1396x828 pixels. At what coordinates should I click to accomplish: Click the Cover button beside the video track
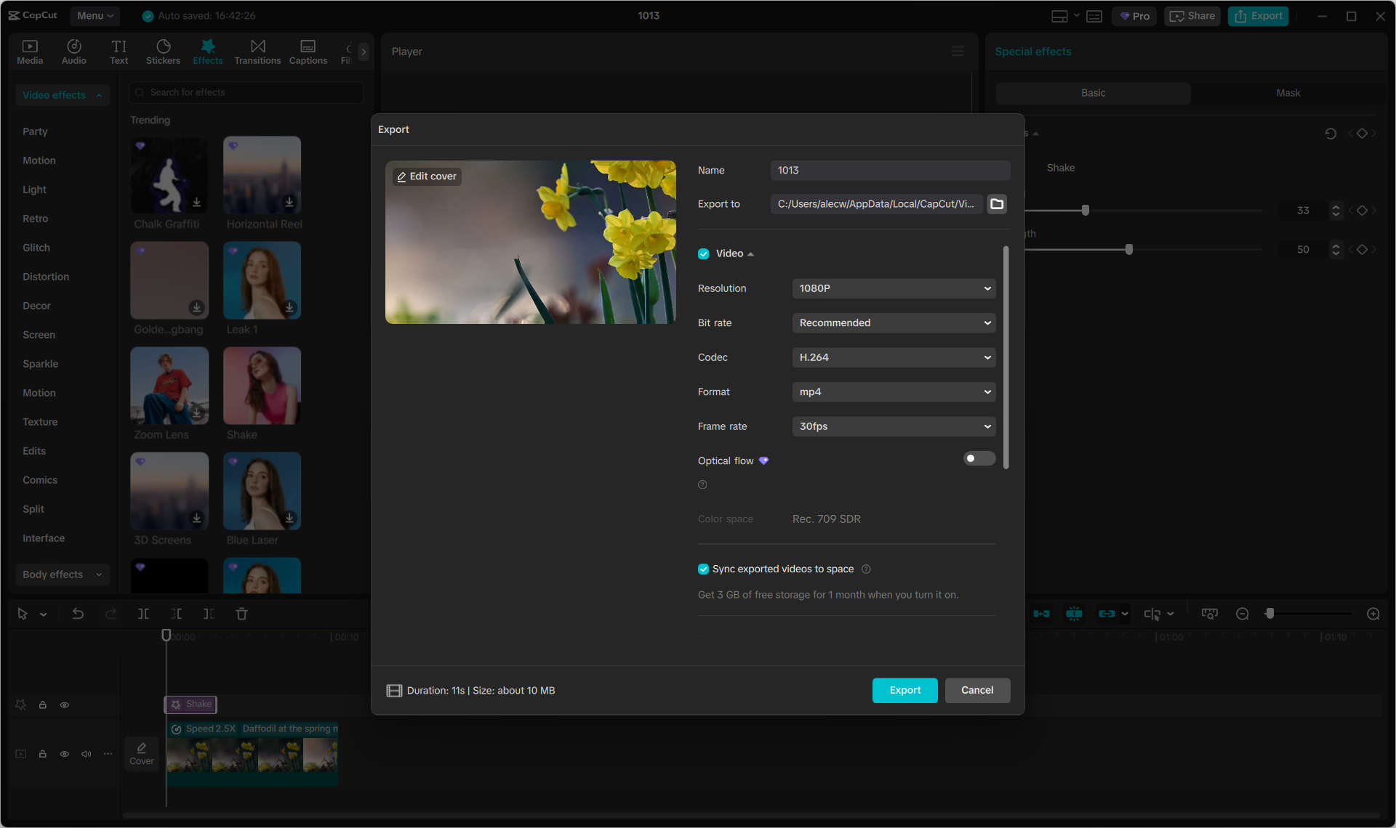coord(142,754)
